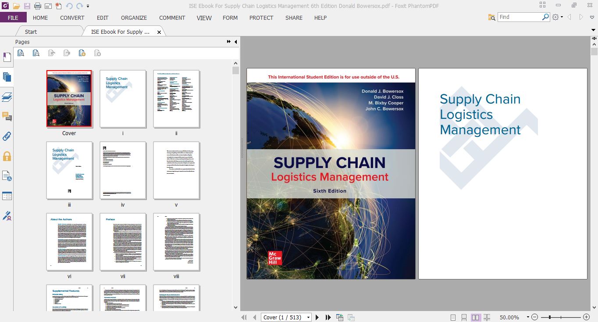Open the Attachments paperclip panel

7,136
